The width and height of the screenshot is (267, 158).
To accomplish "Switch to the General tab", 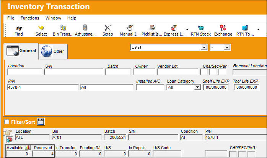I will tap(21, 51).
